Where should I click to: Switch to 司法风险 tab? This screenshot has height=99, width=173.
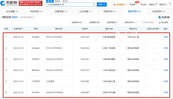[x=36, y=11]
